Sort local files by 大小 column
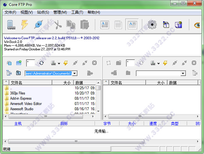Screen dimensions: 204x154 63,83
